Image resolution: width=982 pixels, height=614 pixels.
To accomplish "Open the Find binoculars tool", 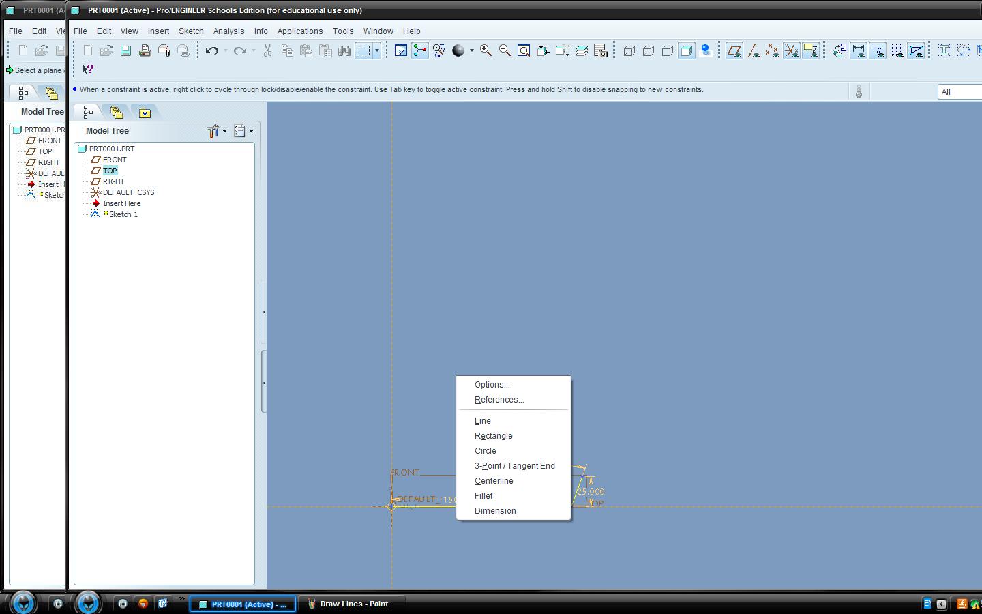I will [x=344, y=50].
